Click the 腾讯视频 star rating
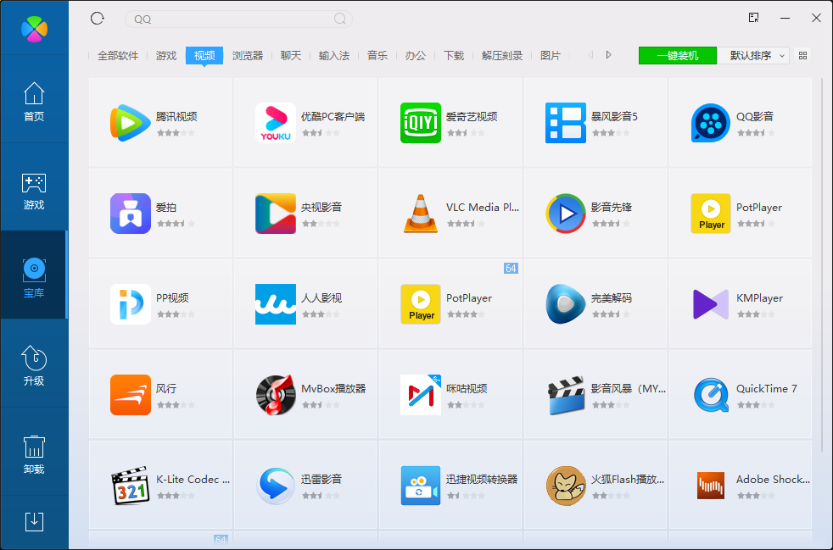 pos(176,133)
